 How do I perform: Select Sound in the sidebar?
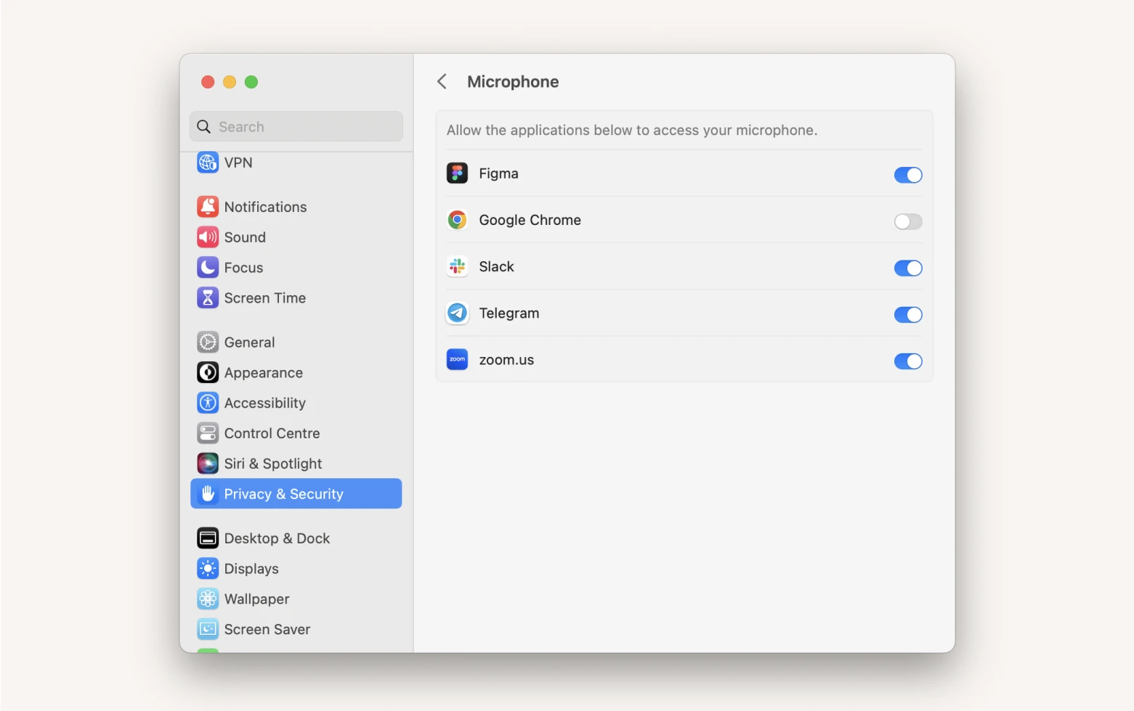point(296,237)
